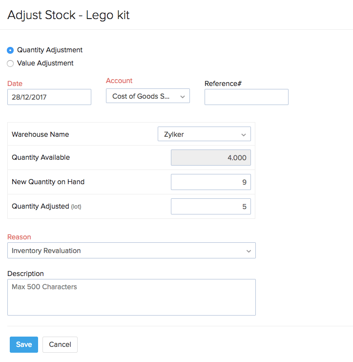The image size is (353, 362).
Task: Click the Quantity Adjusted field
Action: click(x=210, y=207)
